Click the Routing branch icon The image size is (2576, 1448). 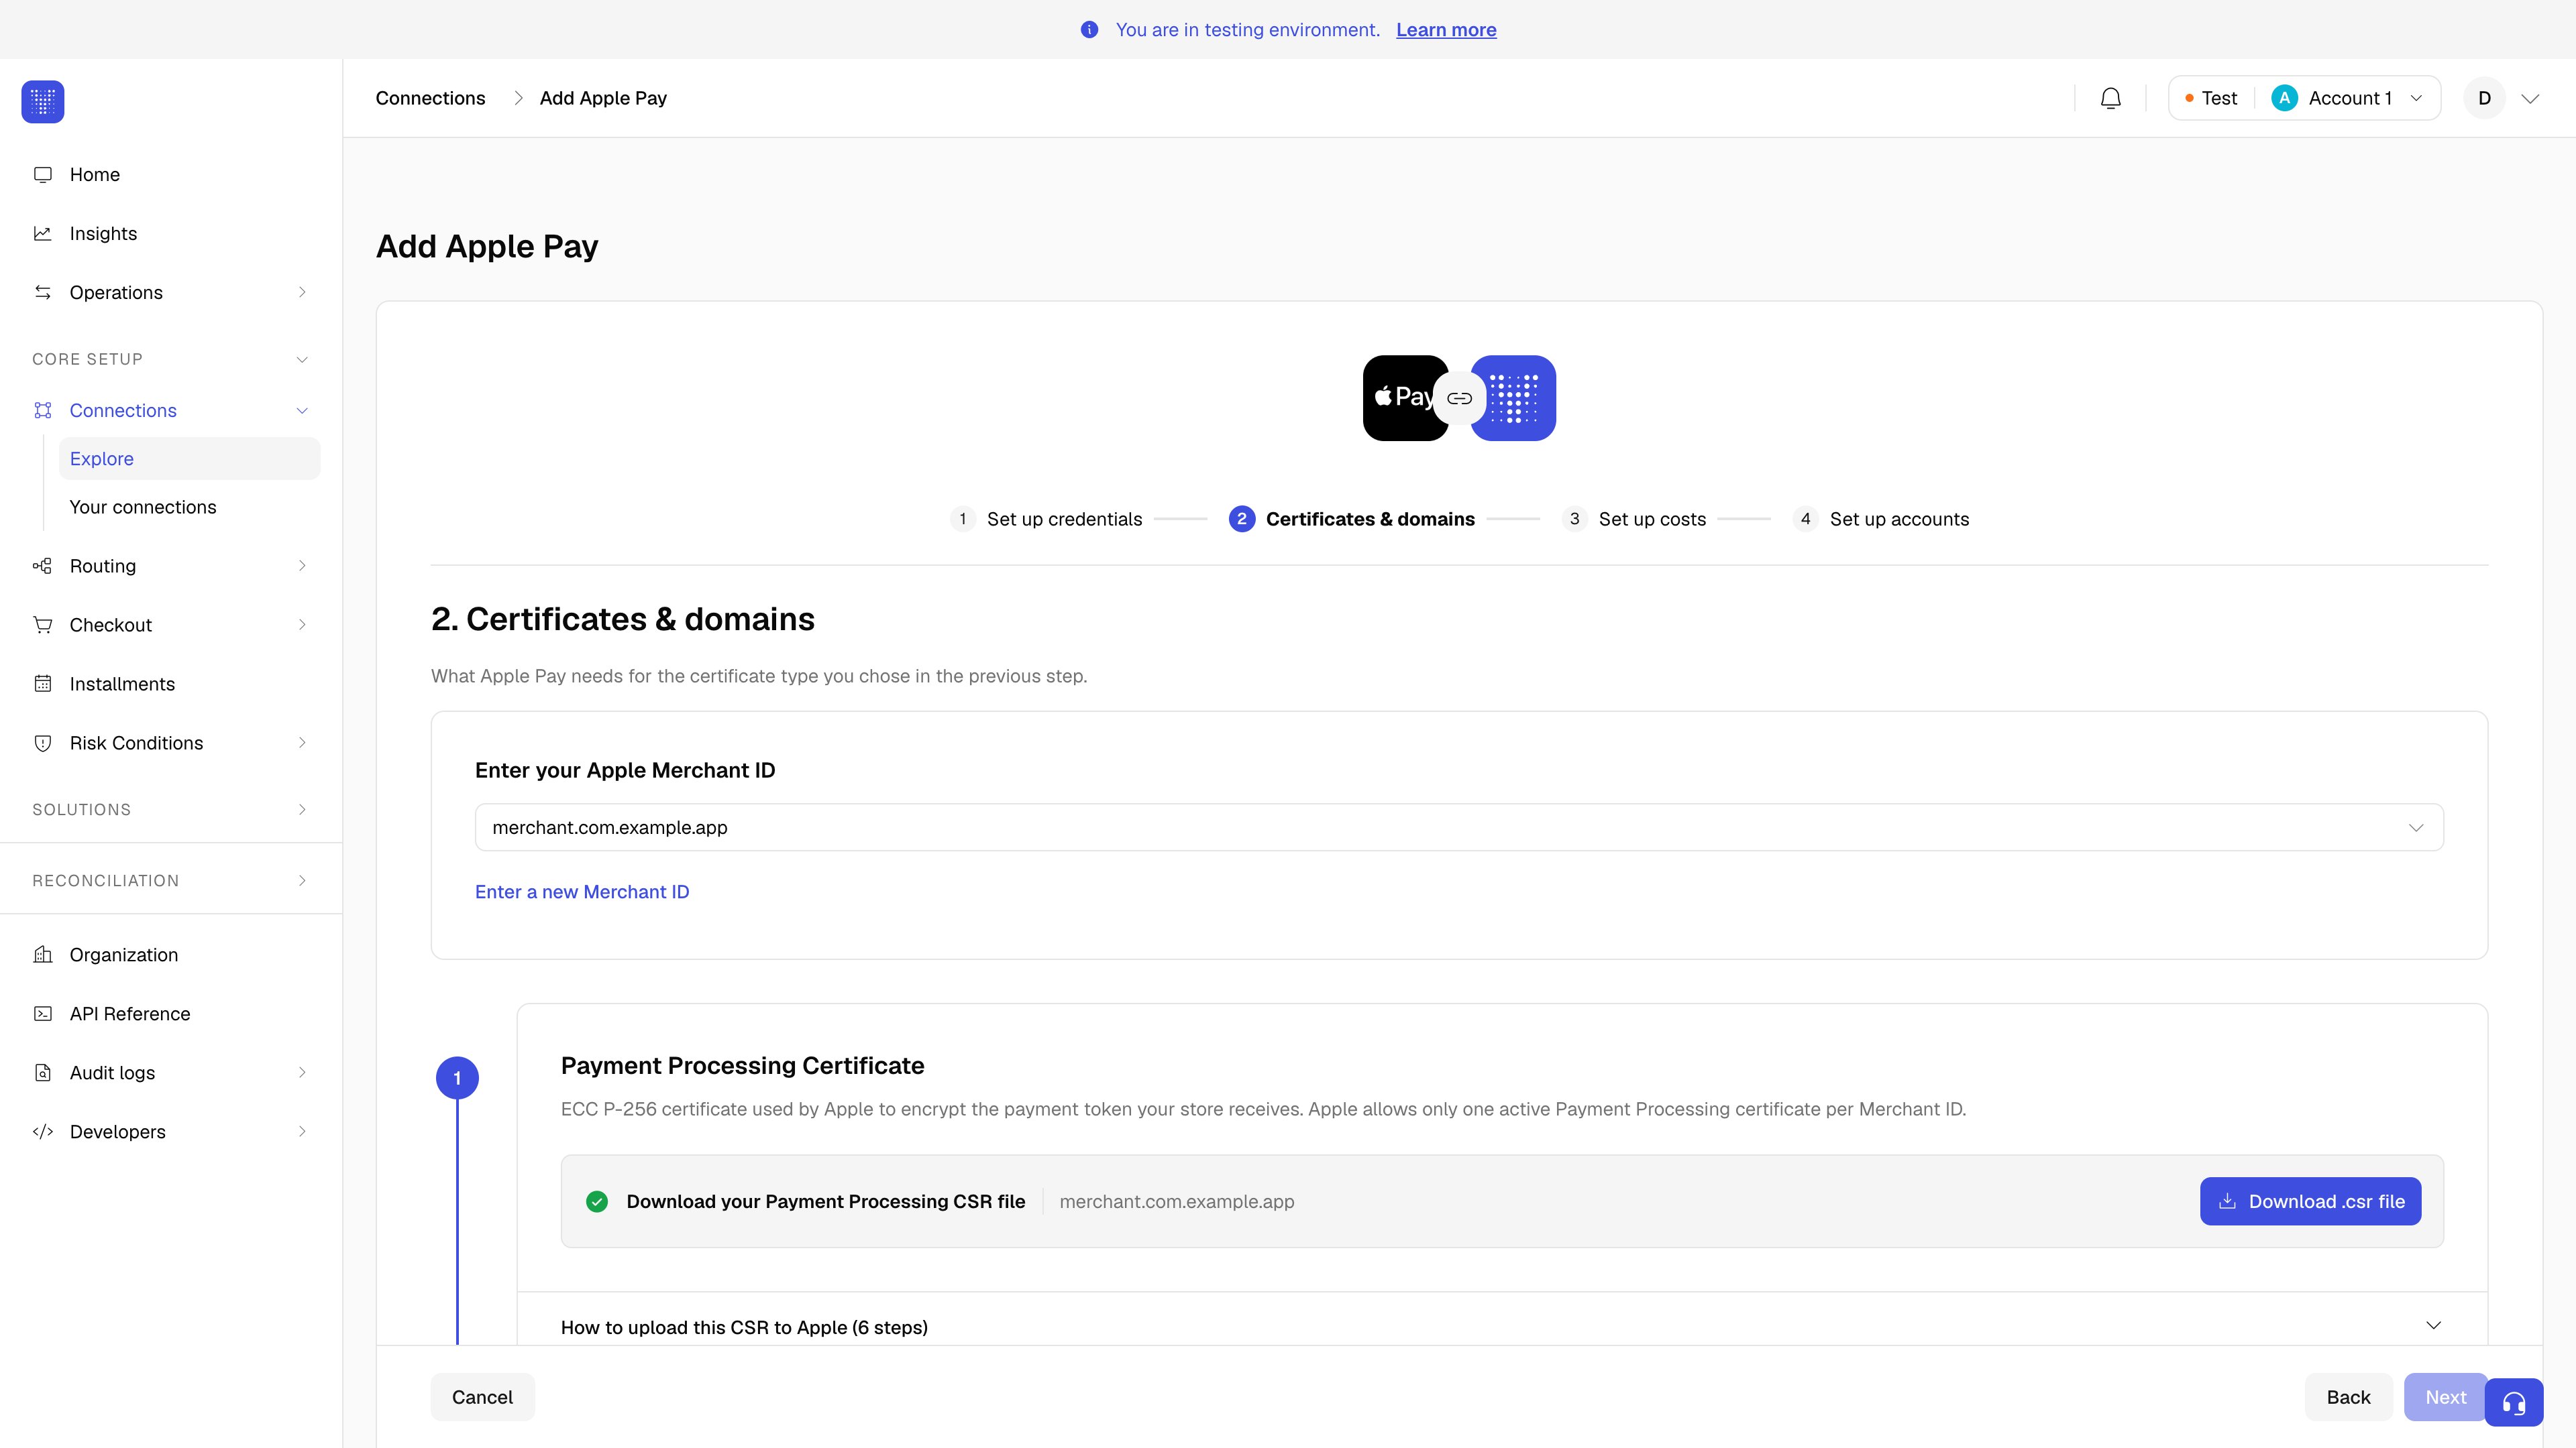[43, 566]
